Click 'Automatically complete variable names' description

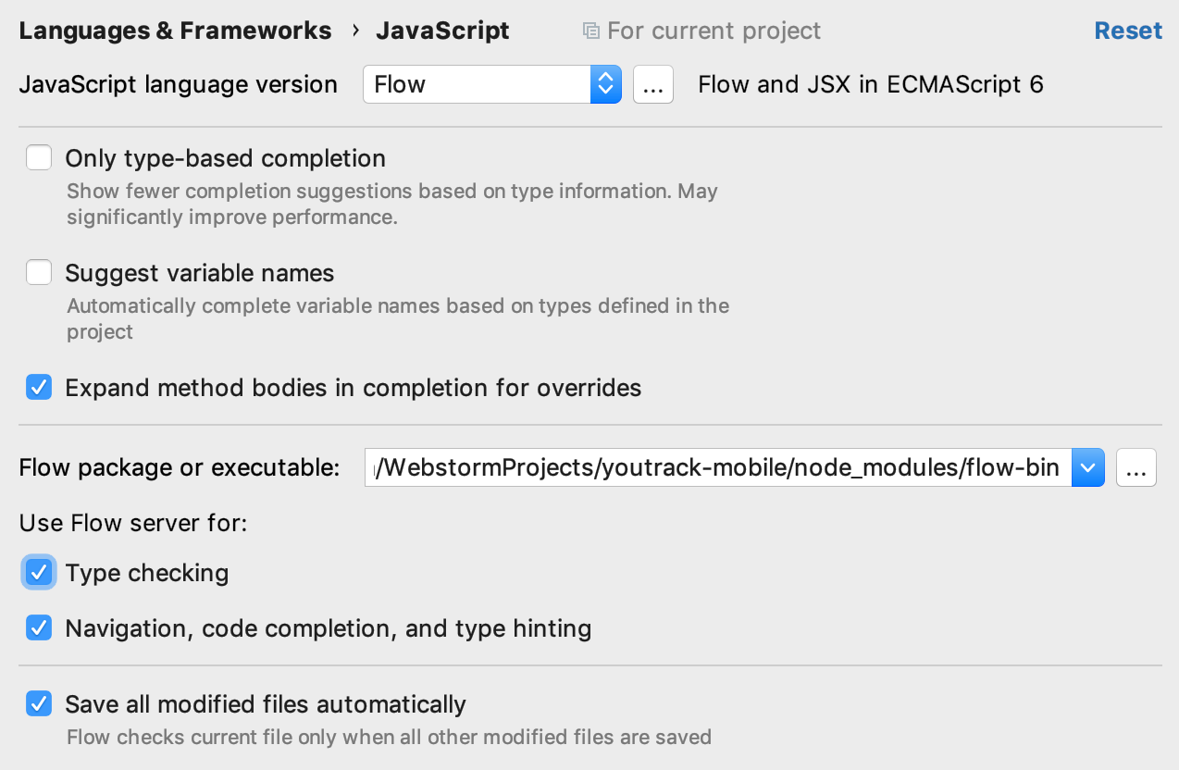coord(398,318)
